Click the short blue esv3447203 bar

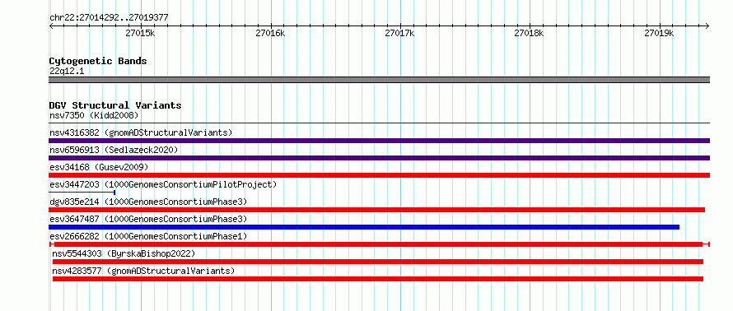82,193
